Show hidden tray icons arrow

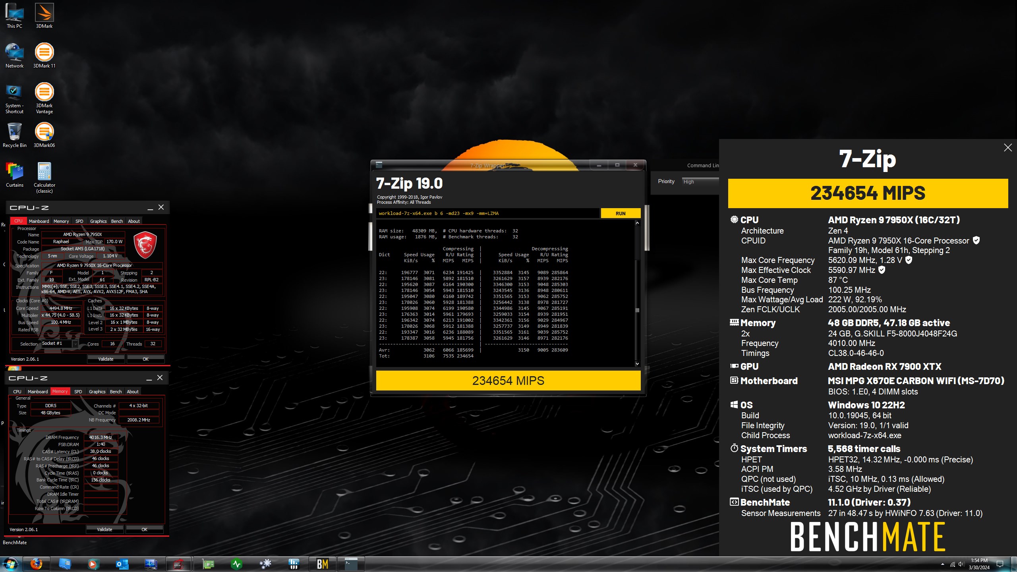click(942, 564)
